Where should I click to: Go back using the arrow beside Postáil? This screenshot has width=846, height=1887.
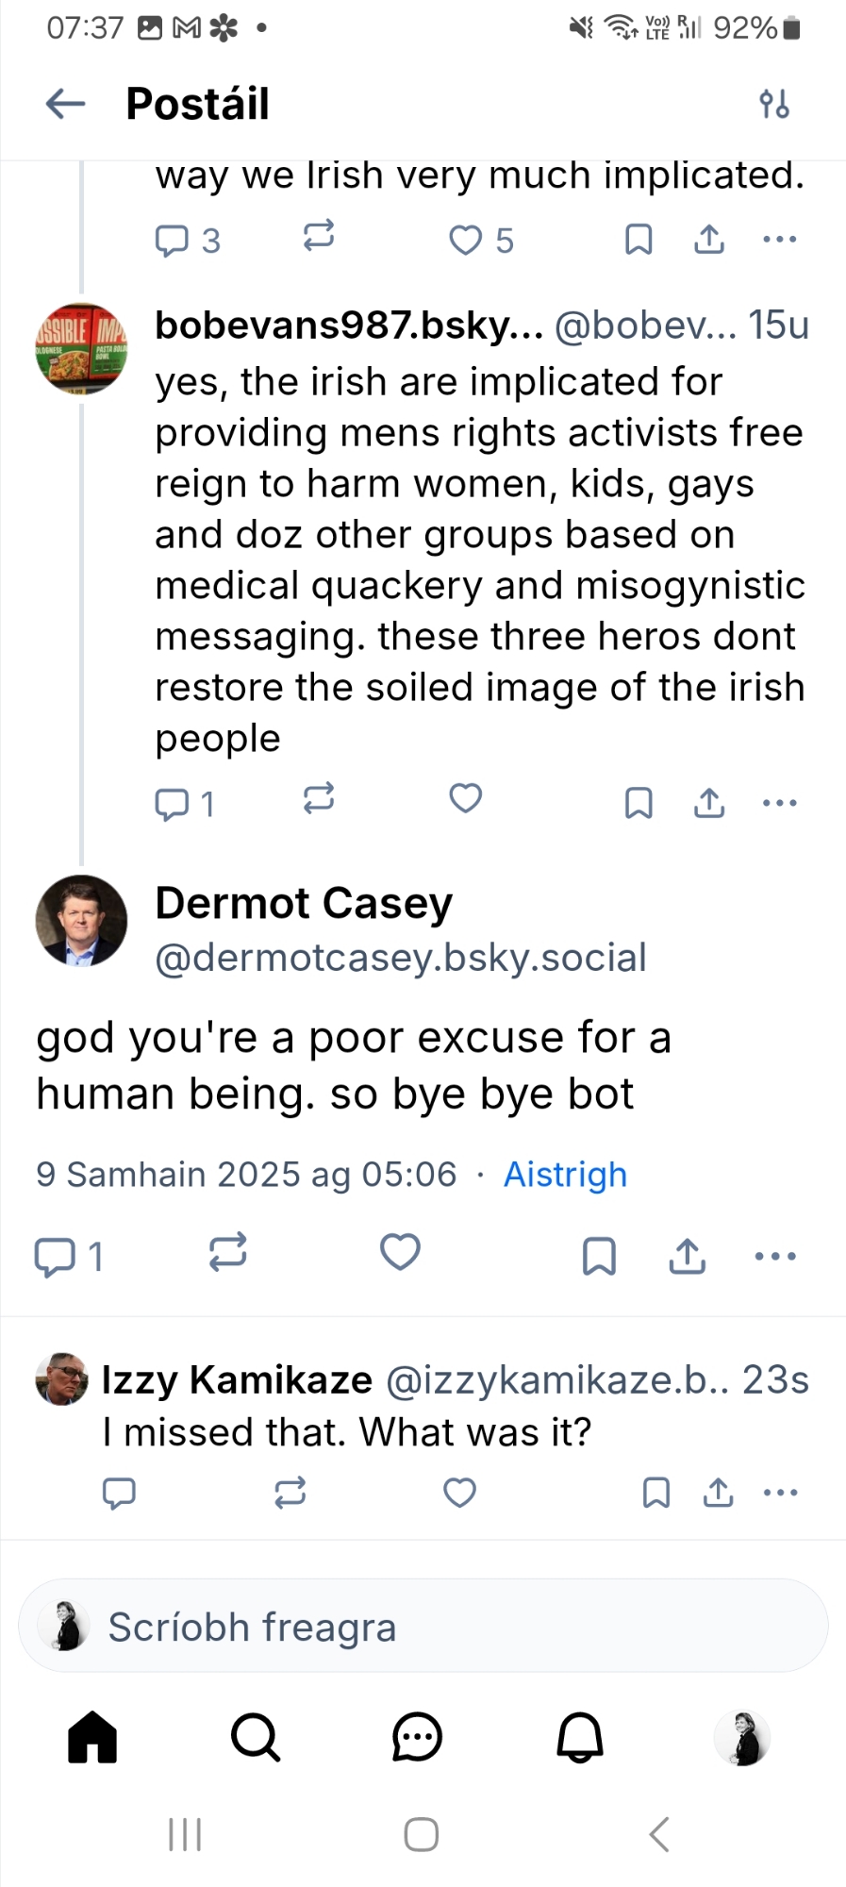(65, 104)
